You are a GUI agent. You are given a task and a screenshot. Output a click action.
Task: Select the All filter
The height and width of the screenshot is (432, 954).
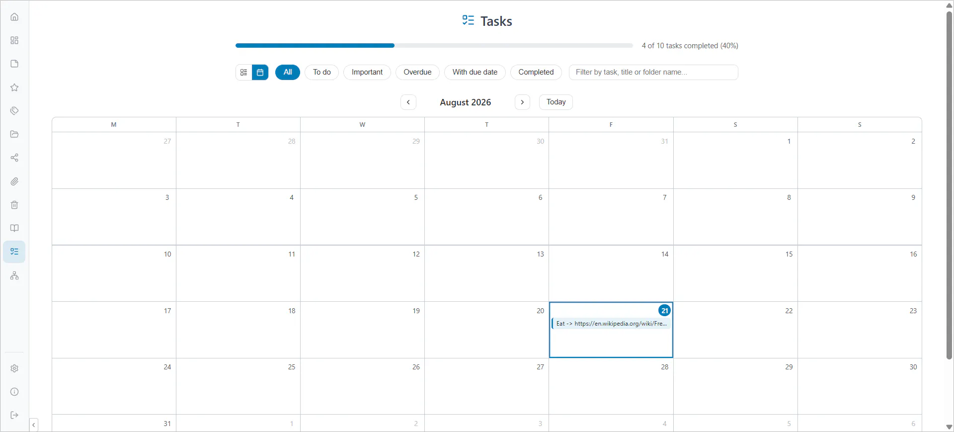coord(288,72)
